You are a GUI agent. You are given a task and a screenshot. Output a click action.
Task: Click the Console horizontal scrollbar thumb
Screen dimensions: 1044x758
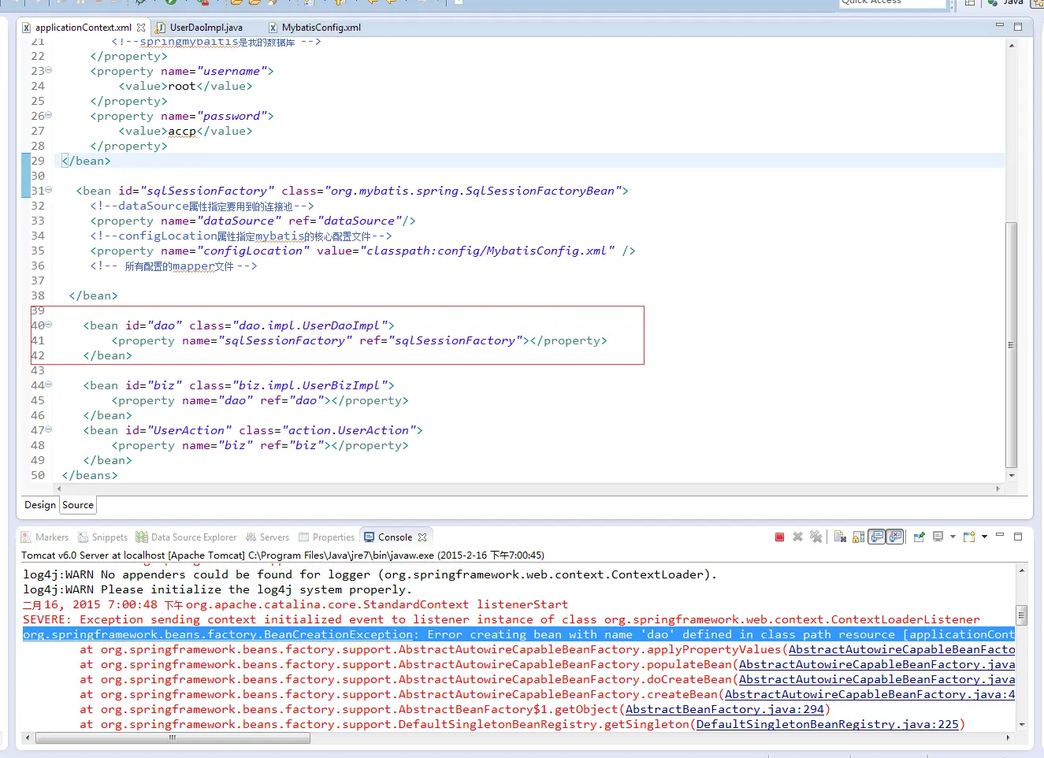coord(173,738)
